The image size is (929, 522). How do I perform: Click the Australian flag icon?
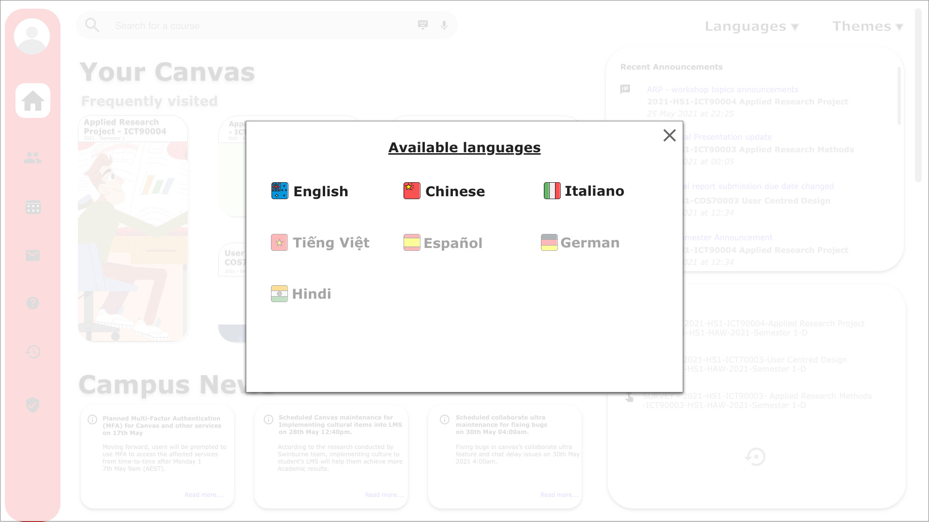coord(280,191)
